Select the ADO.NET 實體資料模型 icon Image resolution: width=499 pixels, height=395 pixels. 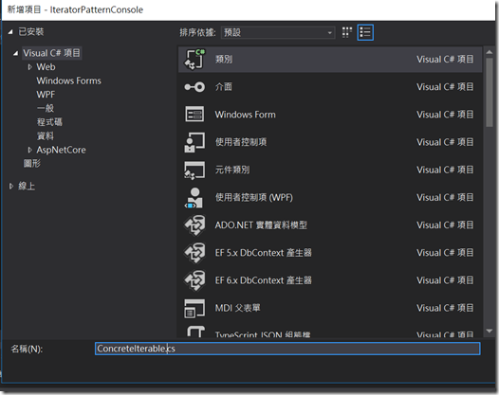pyautogui.click(x=194, y=225)
